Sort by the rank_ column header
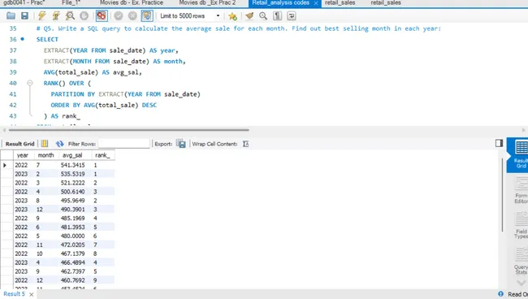 [x=102, y=155]
